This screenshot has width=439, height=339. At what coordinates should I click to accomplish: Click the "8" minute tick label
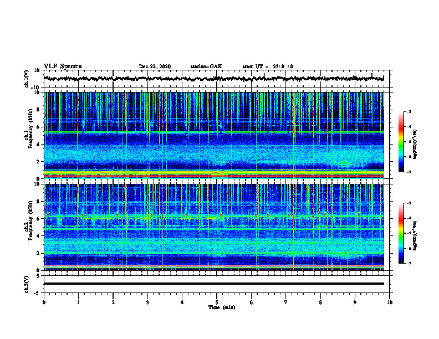(320, 302)
